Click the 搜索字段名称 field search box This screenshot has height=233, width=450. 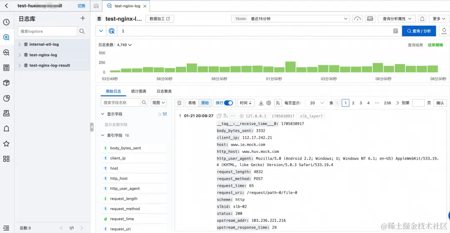point(120,103)
